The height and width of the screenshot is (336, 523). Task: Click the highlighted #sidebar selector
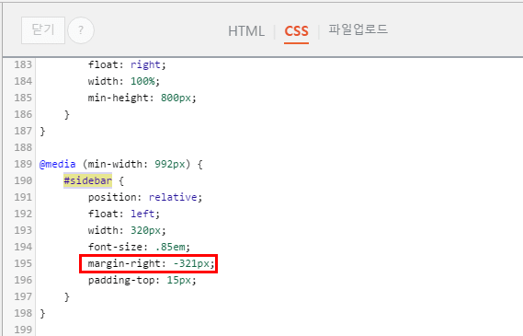[87, 180]
